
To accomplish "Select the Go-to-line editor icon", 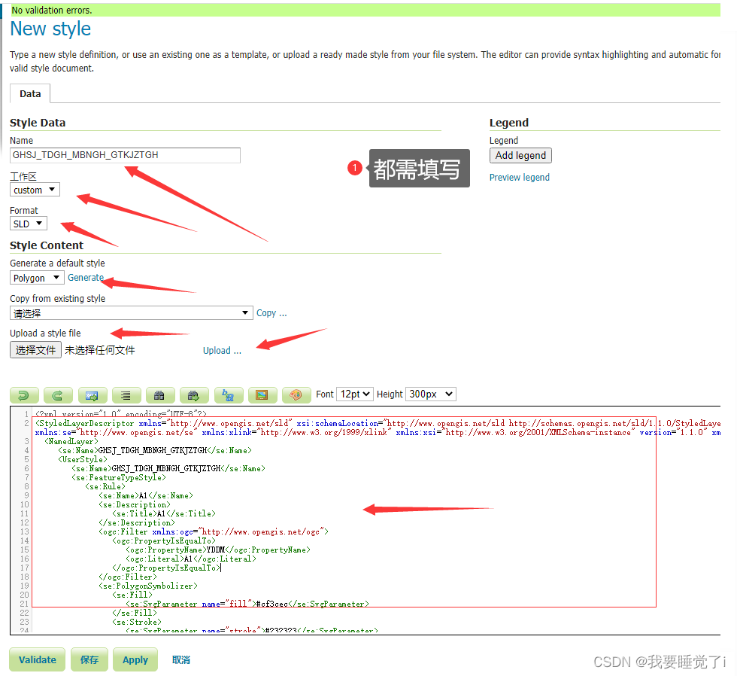I will [x=92, y=394].
